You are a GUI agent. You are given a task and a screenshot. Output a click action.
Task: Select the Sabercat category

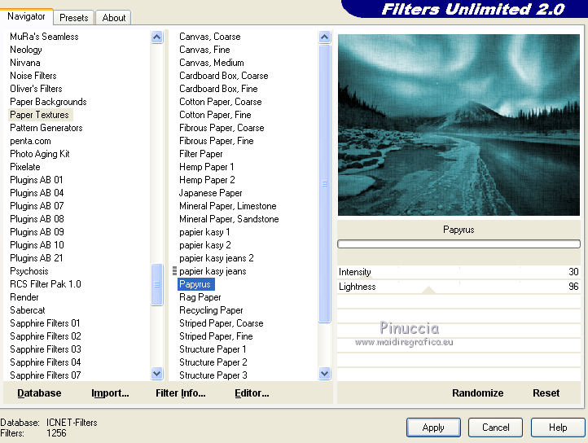coord(28,310)
